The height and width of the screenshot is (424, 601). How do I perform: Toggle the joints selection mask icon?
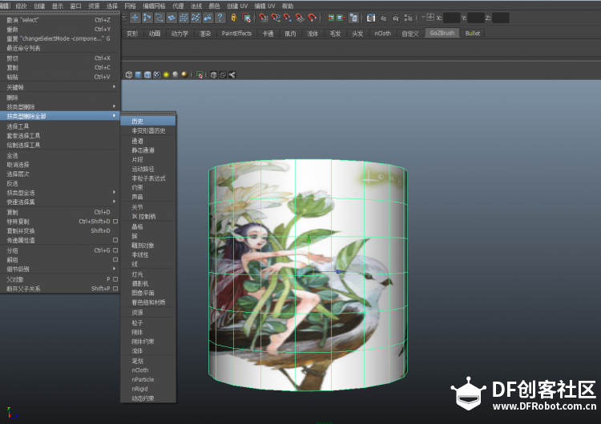point(147,18)
